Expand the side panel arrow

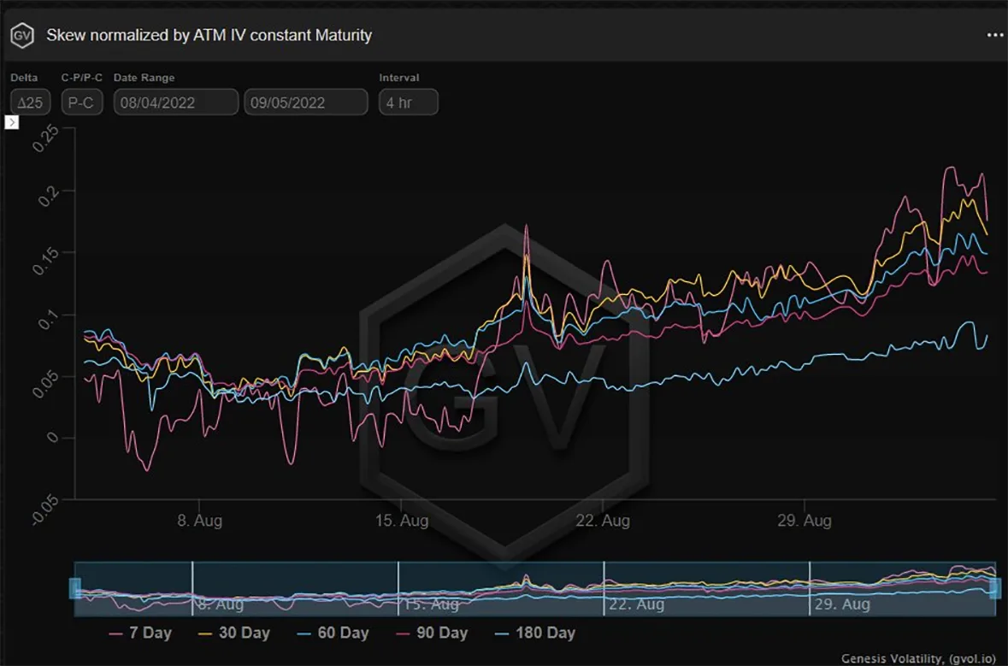12,122
